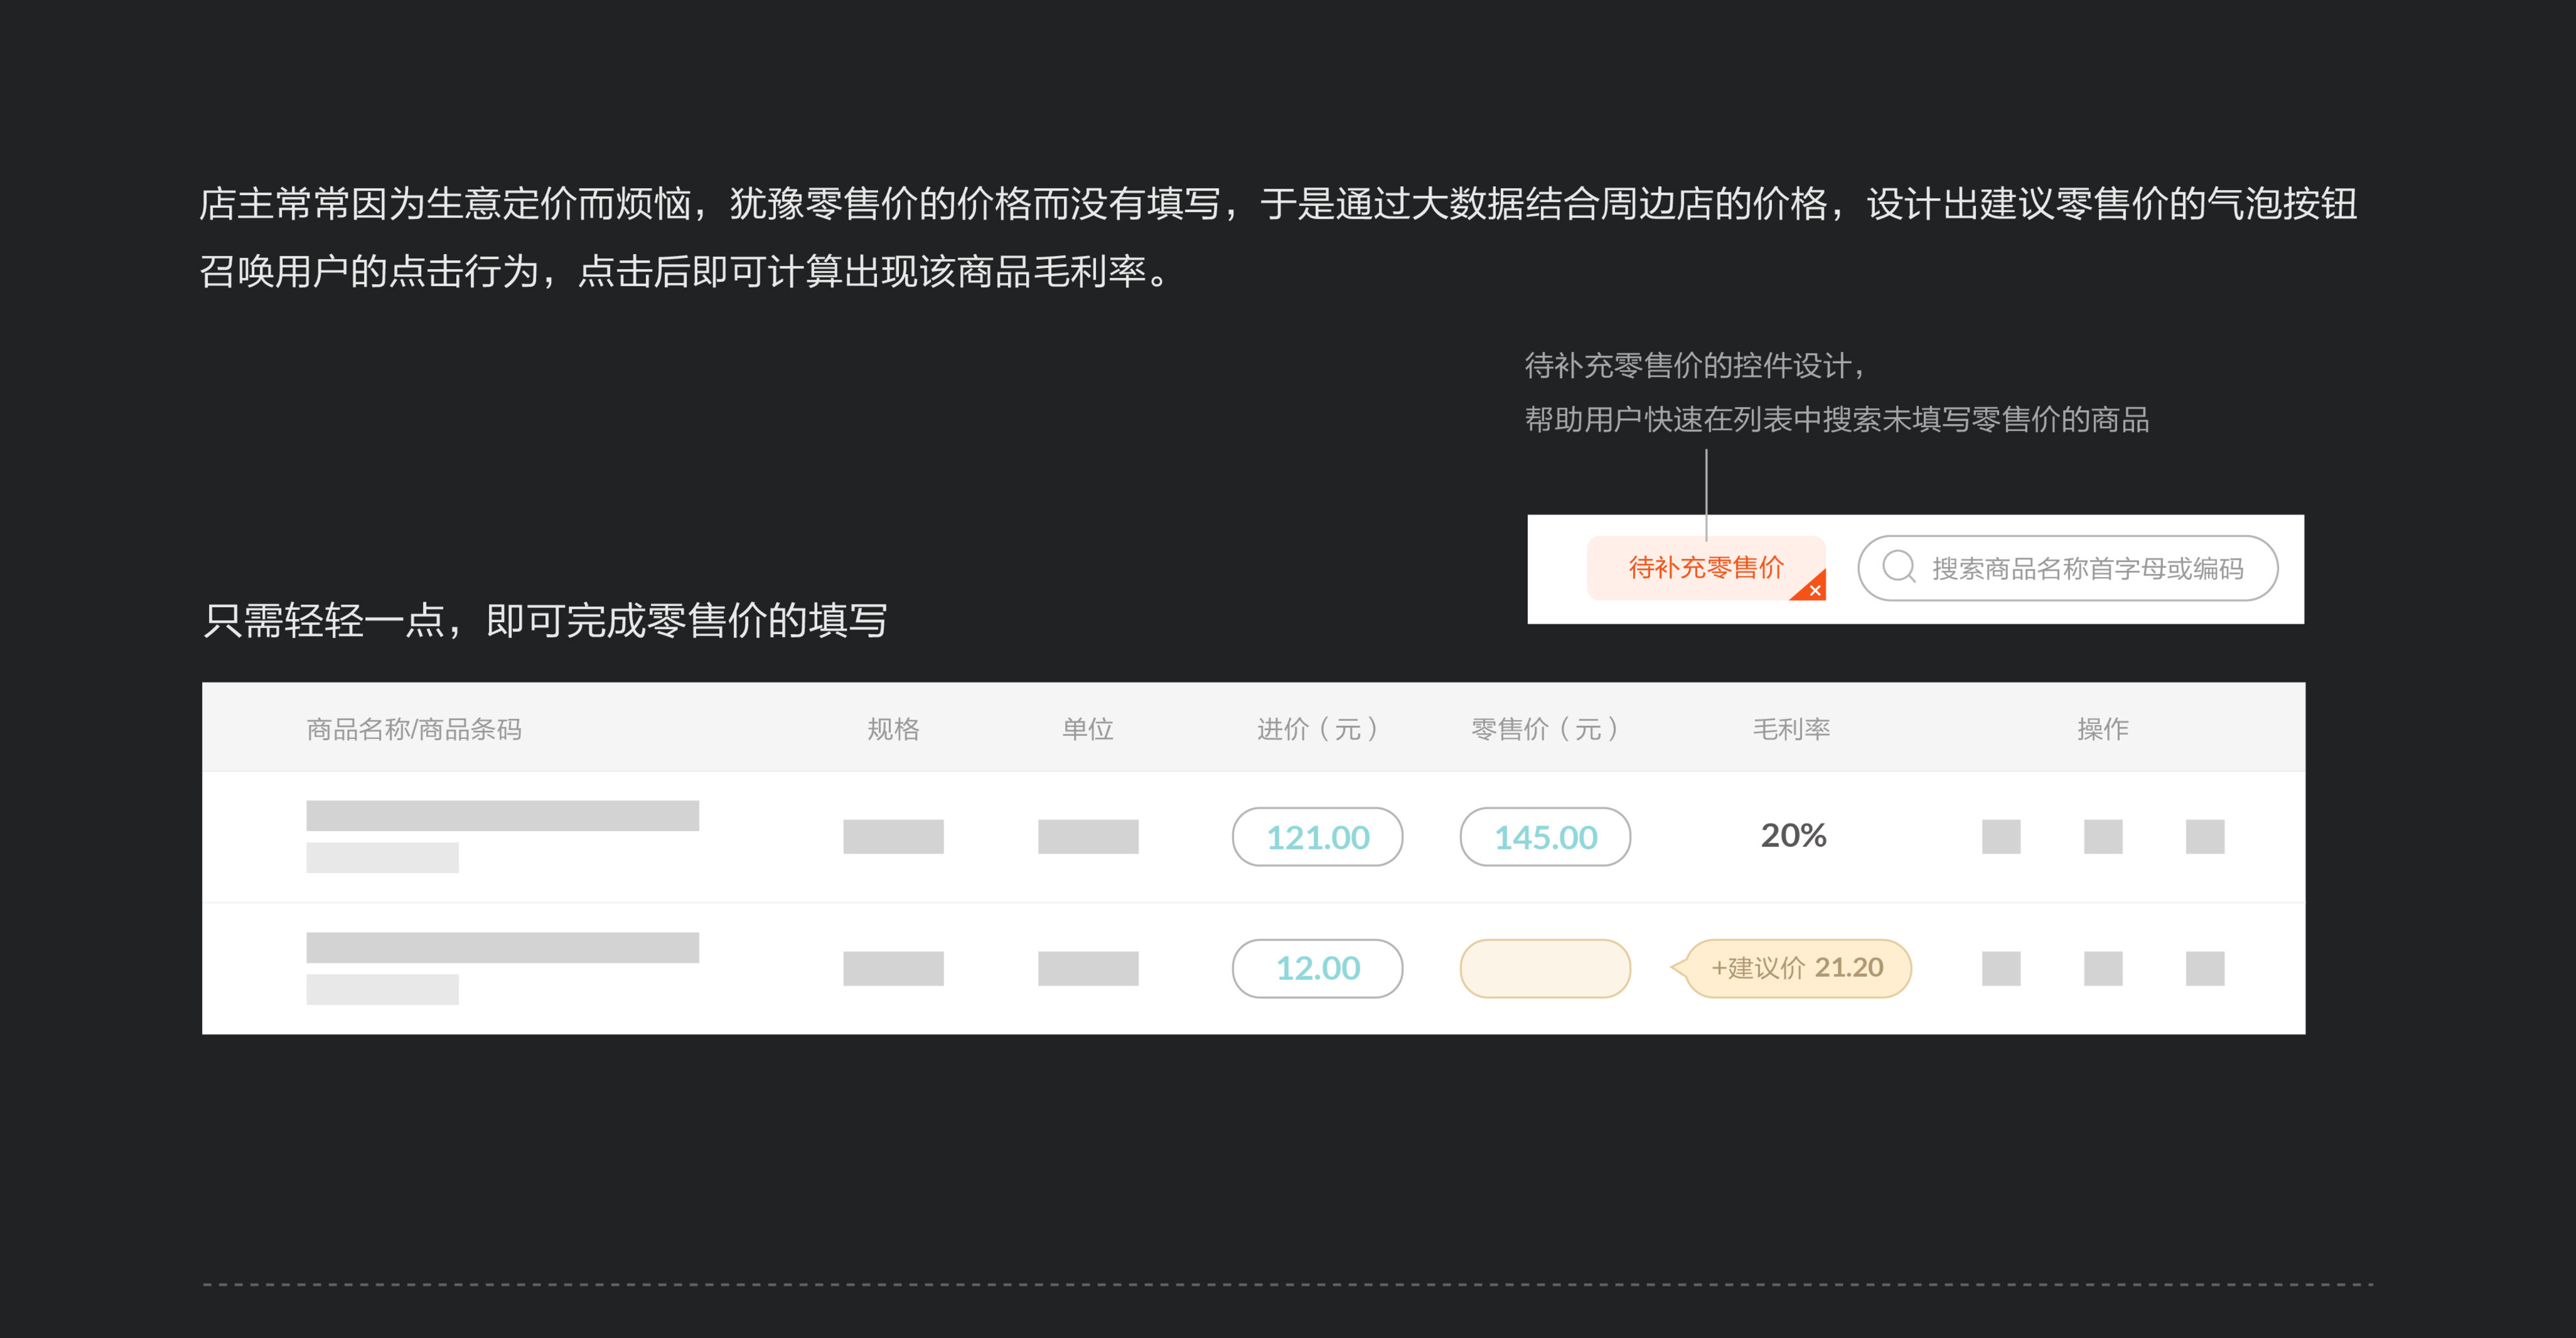Image resolution: width=2576 pixels, height=1338 pixels.
Task: Focus the 搜索商品名称首字母或编码 search field
Action: pos(2067,568)
